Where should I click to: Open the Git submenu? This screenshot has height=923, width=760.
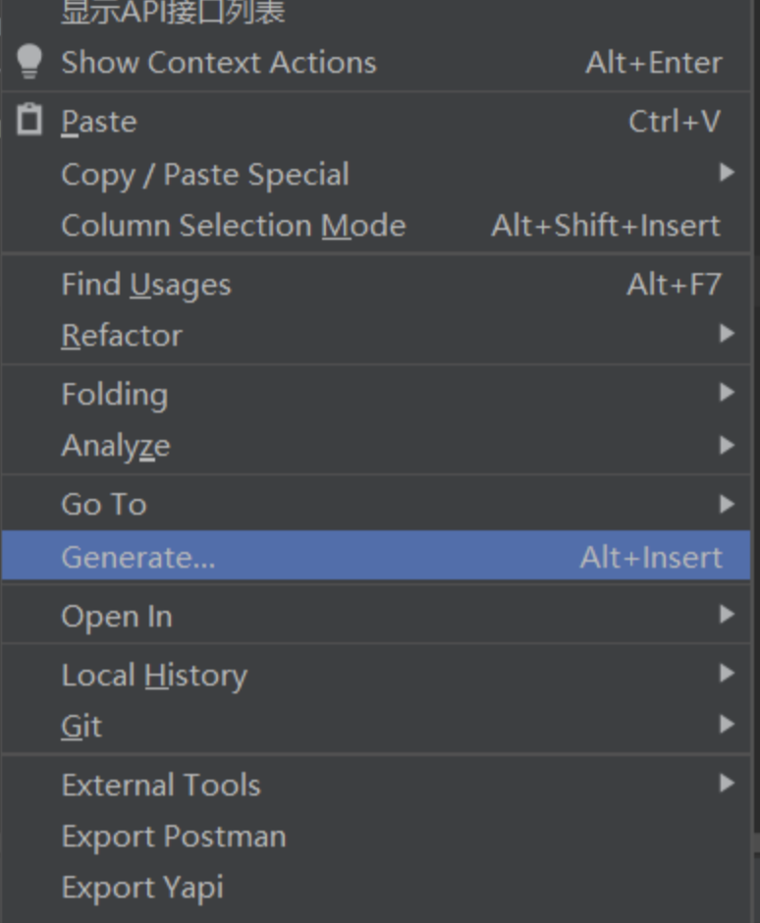(x=376, y=726)
